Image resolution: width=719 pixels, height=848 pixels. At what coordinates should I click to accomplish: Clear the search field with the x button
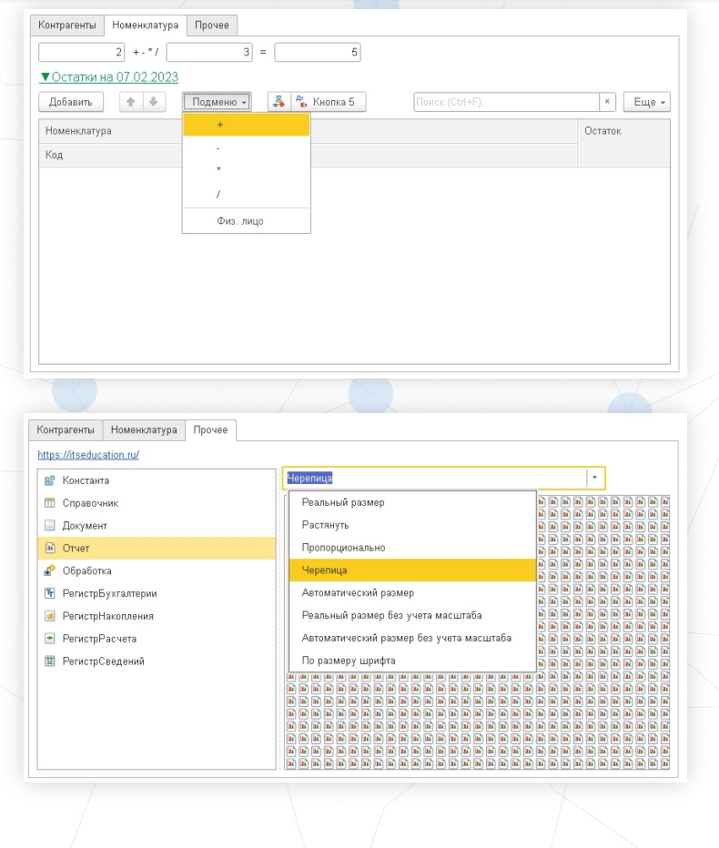coord(608,102)
